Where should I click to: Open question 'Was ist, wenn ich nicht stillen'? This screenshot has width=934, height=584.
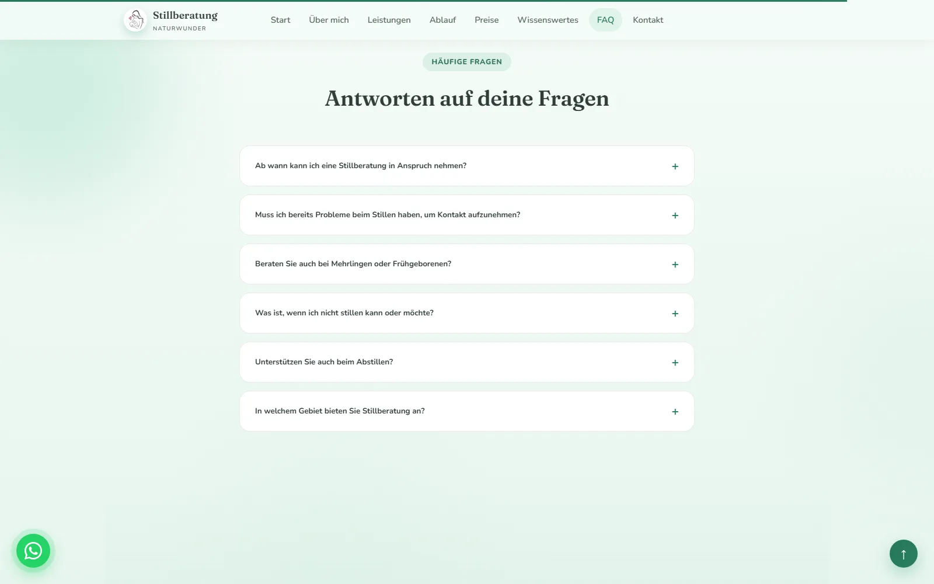467,313
